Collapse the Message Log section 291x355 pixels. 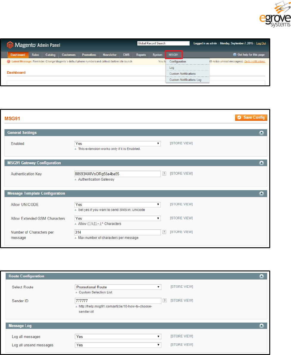pos(262,326)
